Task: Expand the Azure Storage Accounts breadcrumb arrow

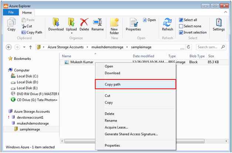Action: tap(88, 47)
